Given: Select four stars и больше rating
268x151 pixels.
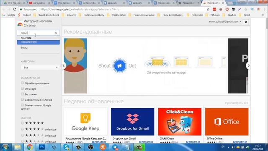Looking at the screenshot, I should 22,129.
